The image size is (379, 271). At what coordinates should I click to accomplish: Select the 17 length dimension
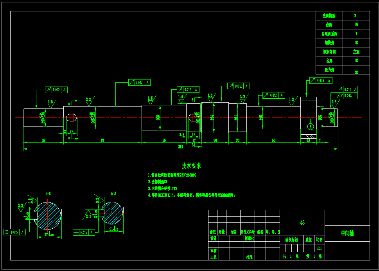click(194, 140)
